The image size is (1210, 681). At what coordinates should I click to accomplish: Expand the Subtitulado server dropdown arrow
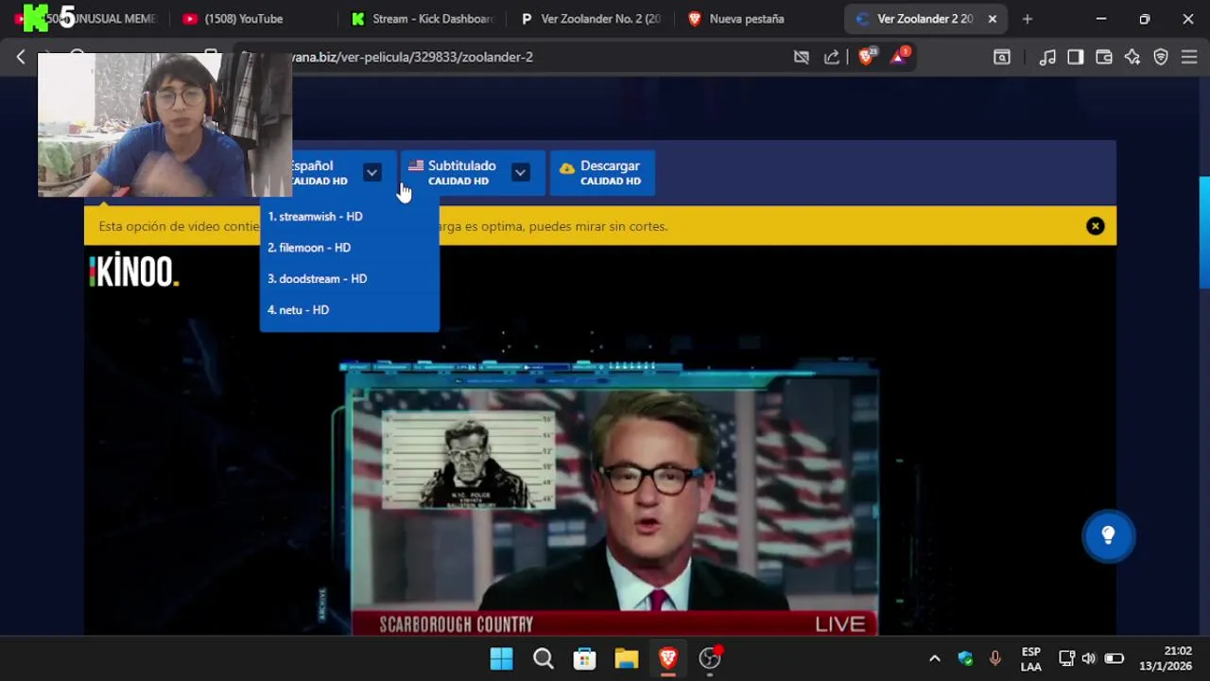[x=520, y=172]
